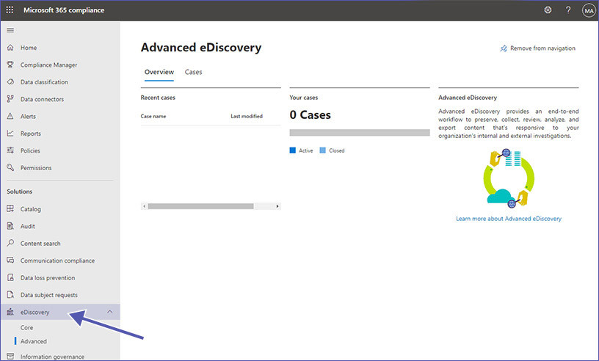Sort by Case name column header

coord(153,116)
